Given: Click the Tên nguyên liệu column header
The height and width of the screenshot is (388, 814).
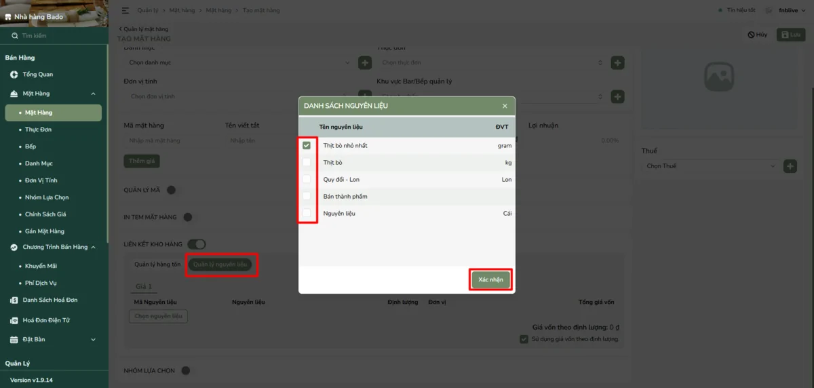Looking at the screenshot, I should [342, 127].
